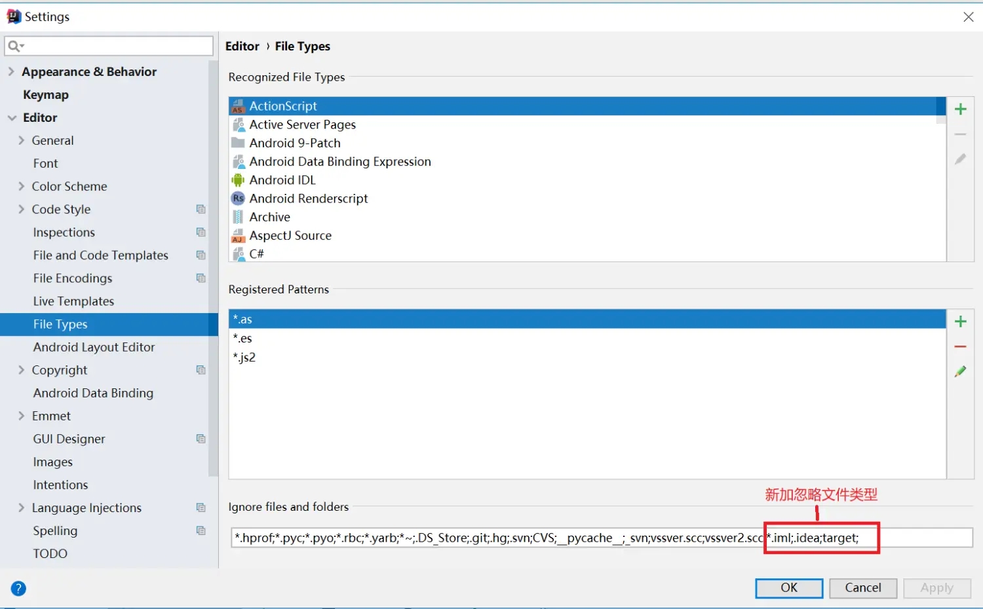
Task: Open the Images settings page
Action: coord(52,462)
